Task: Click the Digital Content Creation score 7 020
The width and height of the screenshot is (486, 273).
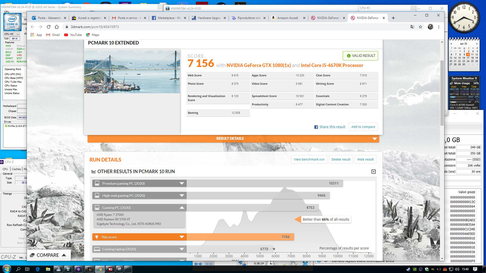Action: tap(363, 105)
